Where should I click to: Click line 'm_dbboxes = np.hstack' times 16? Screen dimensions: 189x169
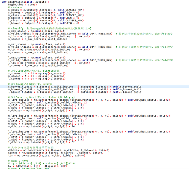coord(42,126)
